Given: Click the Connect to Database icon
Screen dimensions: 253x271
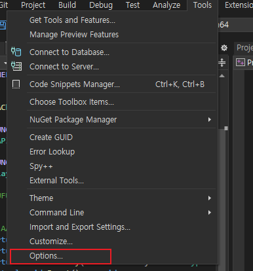Looking at the screenshot, I should point(16,52).
